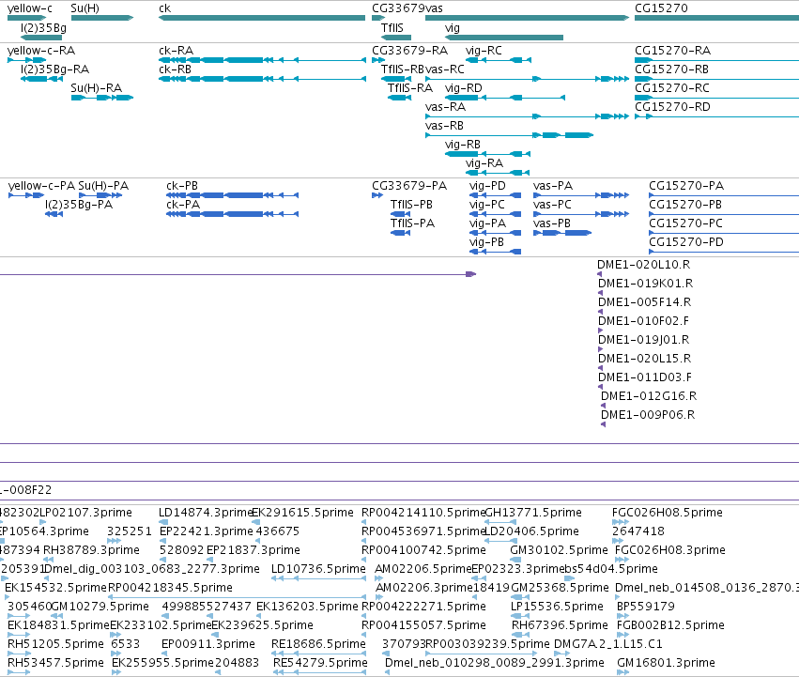
Task: Click the LP15536.5prime EST label
Action: 557,607
